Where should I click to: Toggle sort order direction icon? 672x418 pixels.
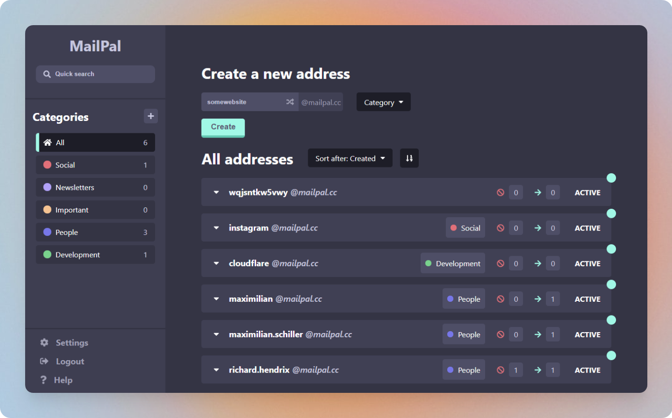click(x=409, y=158)
